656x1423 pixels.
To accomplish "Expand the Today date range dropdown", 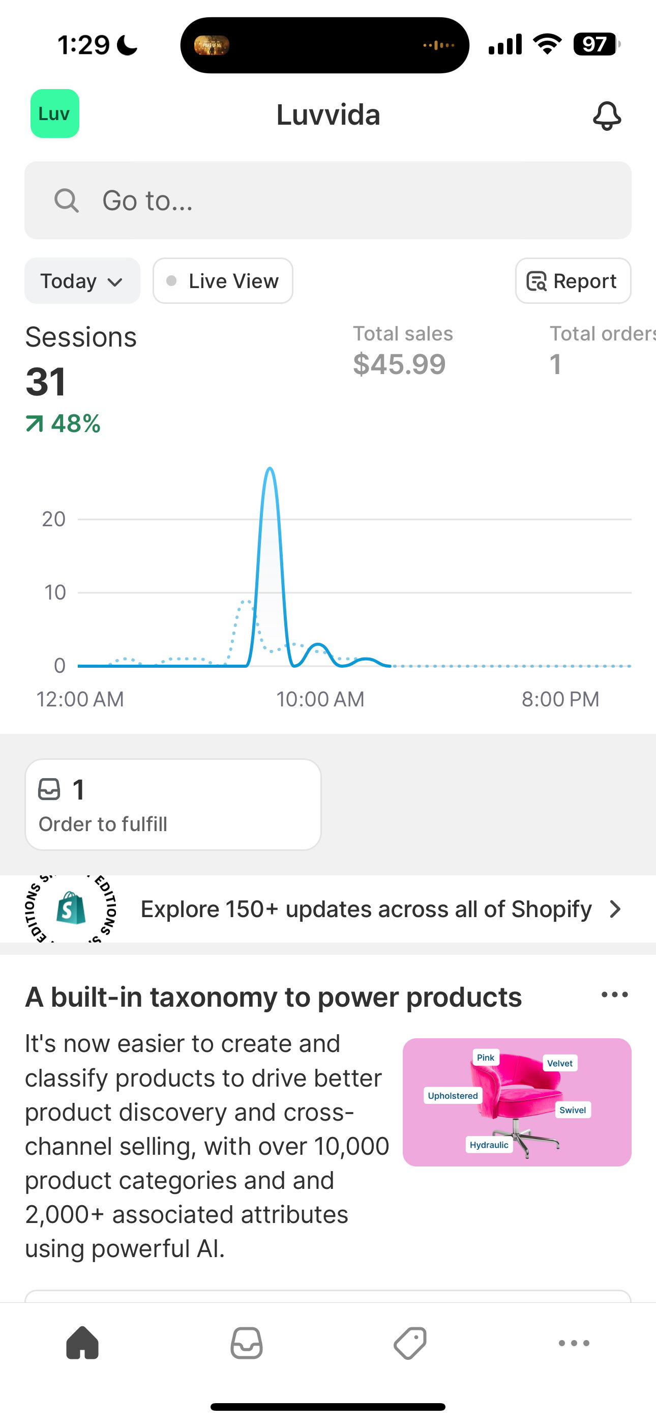I will click(82, 281).
